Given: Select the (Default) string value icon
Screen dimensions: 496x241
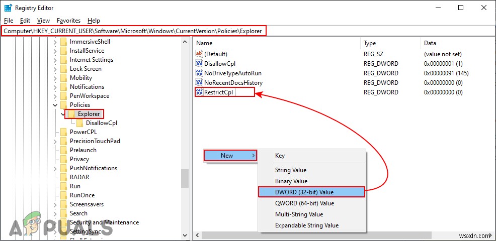Looking at the screenshot, I should 199,54.
